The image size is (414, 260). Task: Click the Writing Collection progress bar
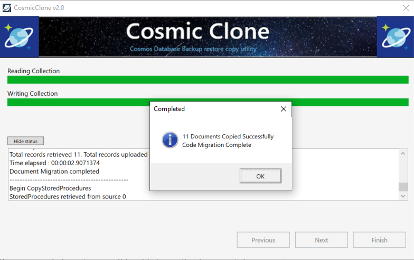click(208, 102)
